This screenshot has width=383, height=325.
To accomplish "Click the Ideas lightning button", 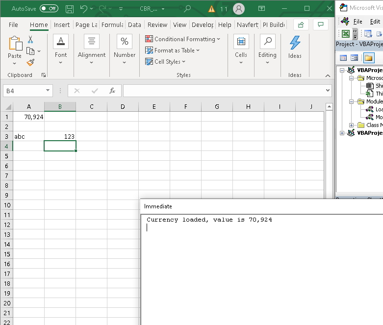I will tap(295, 48).
